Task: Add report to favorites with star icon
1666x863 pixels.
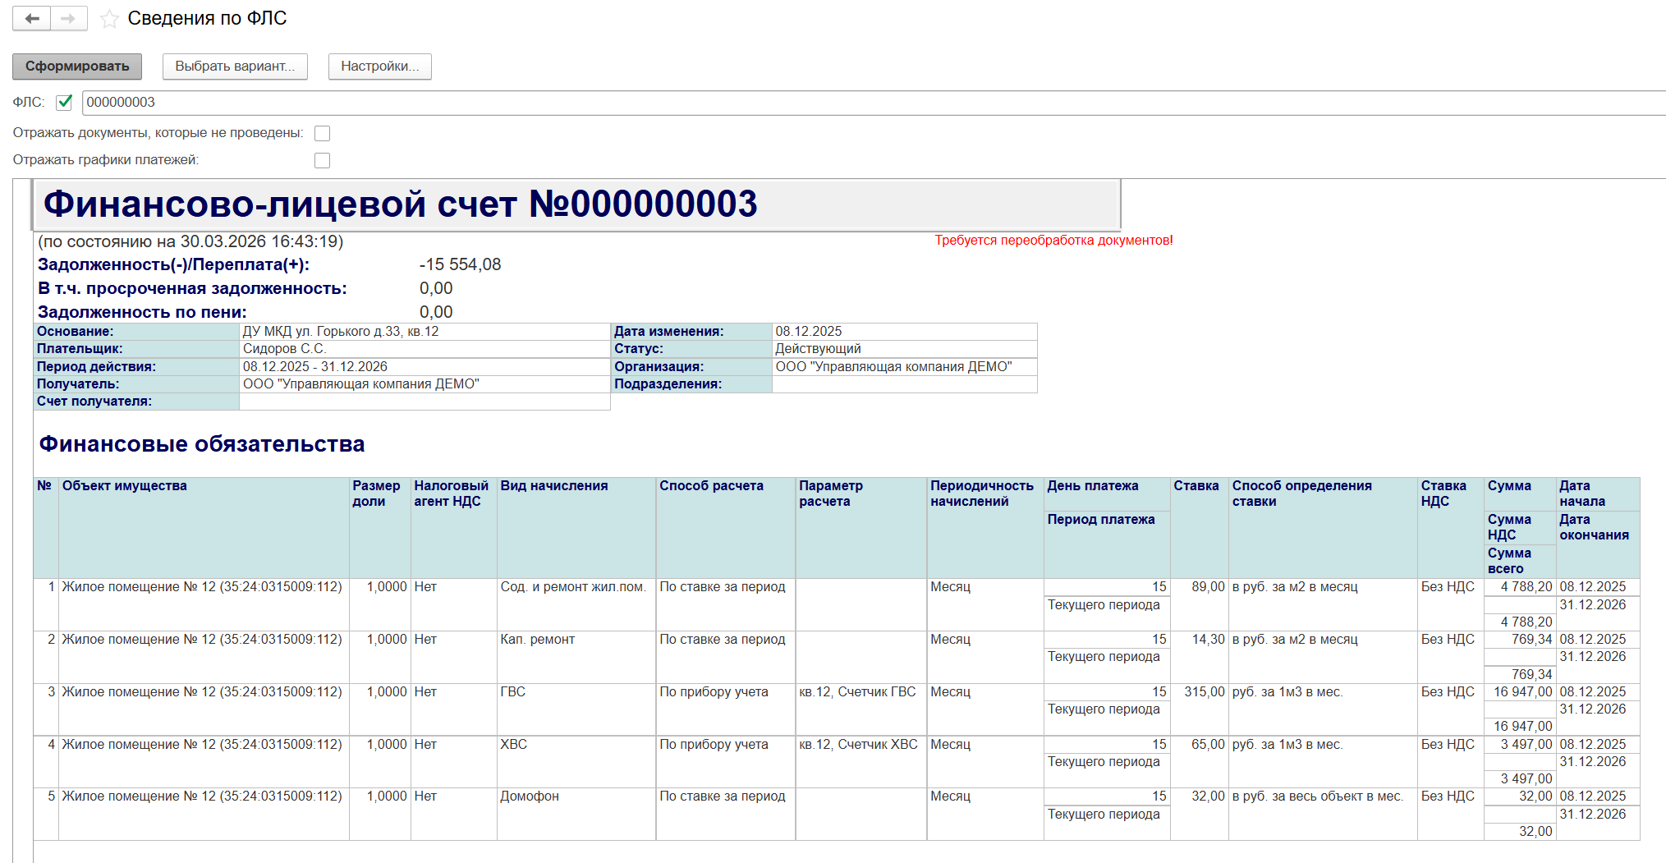Action: [109, 19]
